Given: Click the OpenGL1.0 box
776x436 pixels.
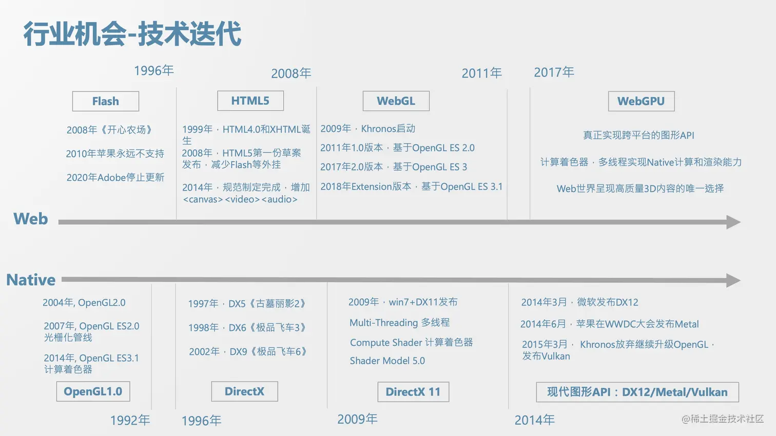Looking at the screenshot, I should (93, 391).
